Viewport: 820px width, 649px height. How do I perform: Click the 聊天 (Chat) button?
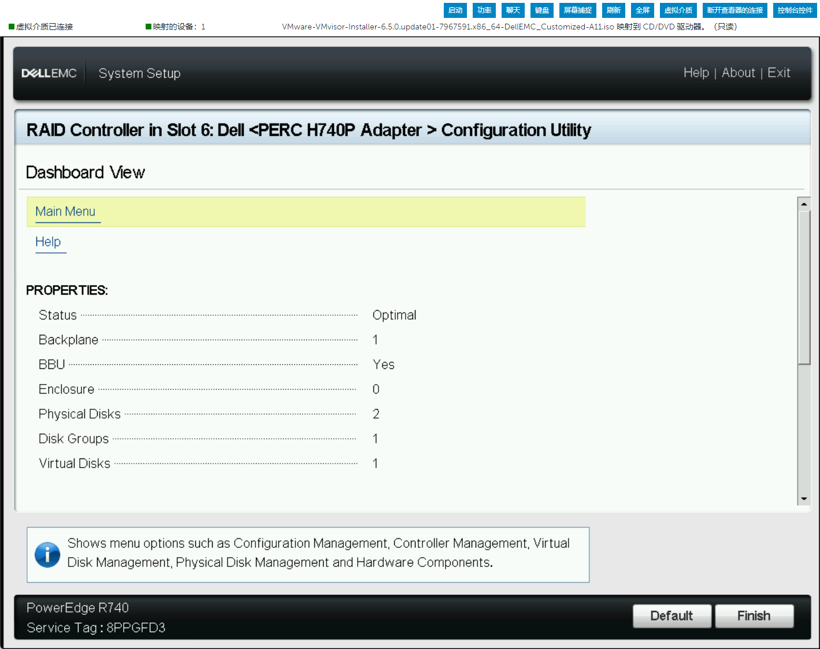pyautogui.click(x=513, y=10)
